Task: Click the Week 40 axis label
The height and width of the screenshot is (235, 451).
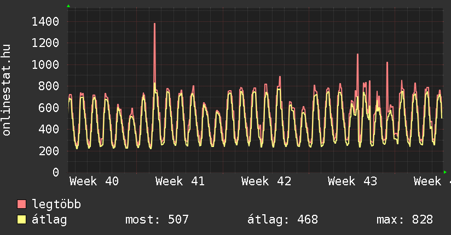Action: 94,181
